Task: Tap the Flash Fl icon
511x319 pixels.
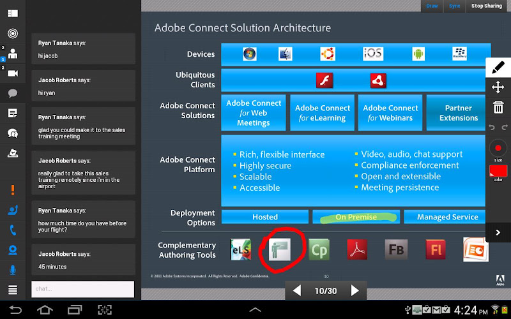Action: [x=436, y=249]
